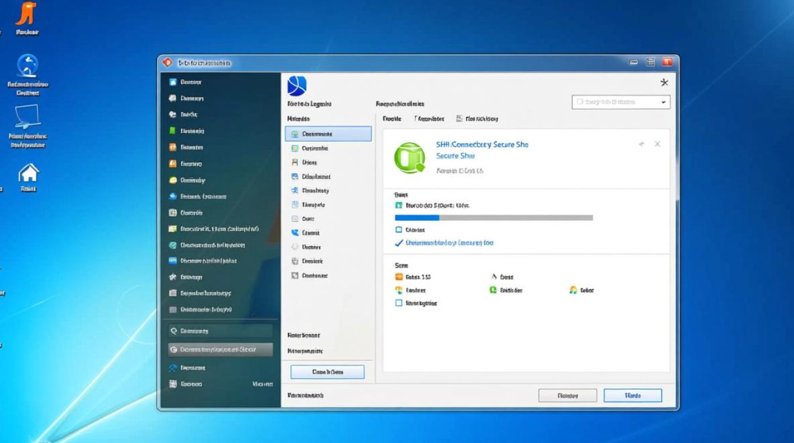
Task: Click the red application icon in the title bar
Action: click(x=167, y=62)
